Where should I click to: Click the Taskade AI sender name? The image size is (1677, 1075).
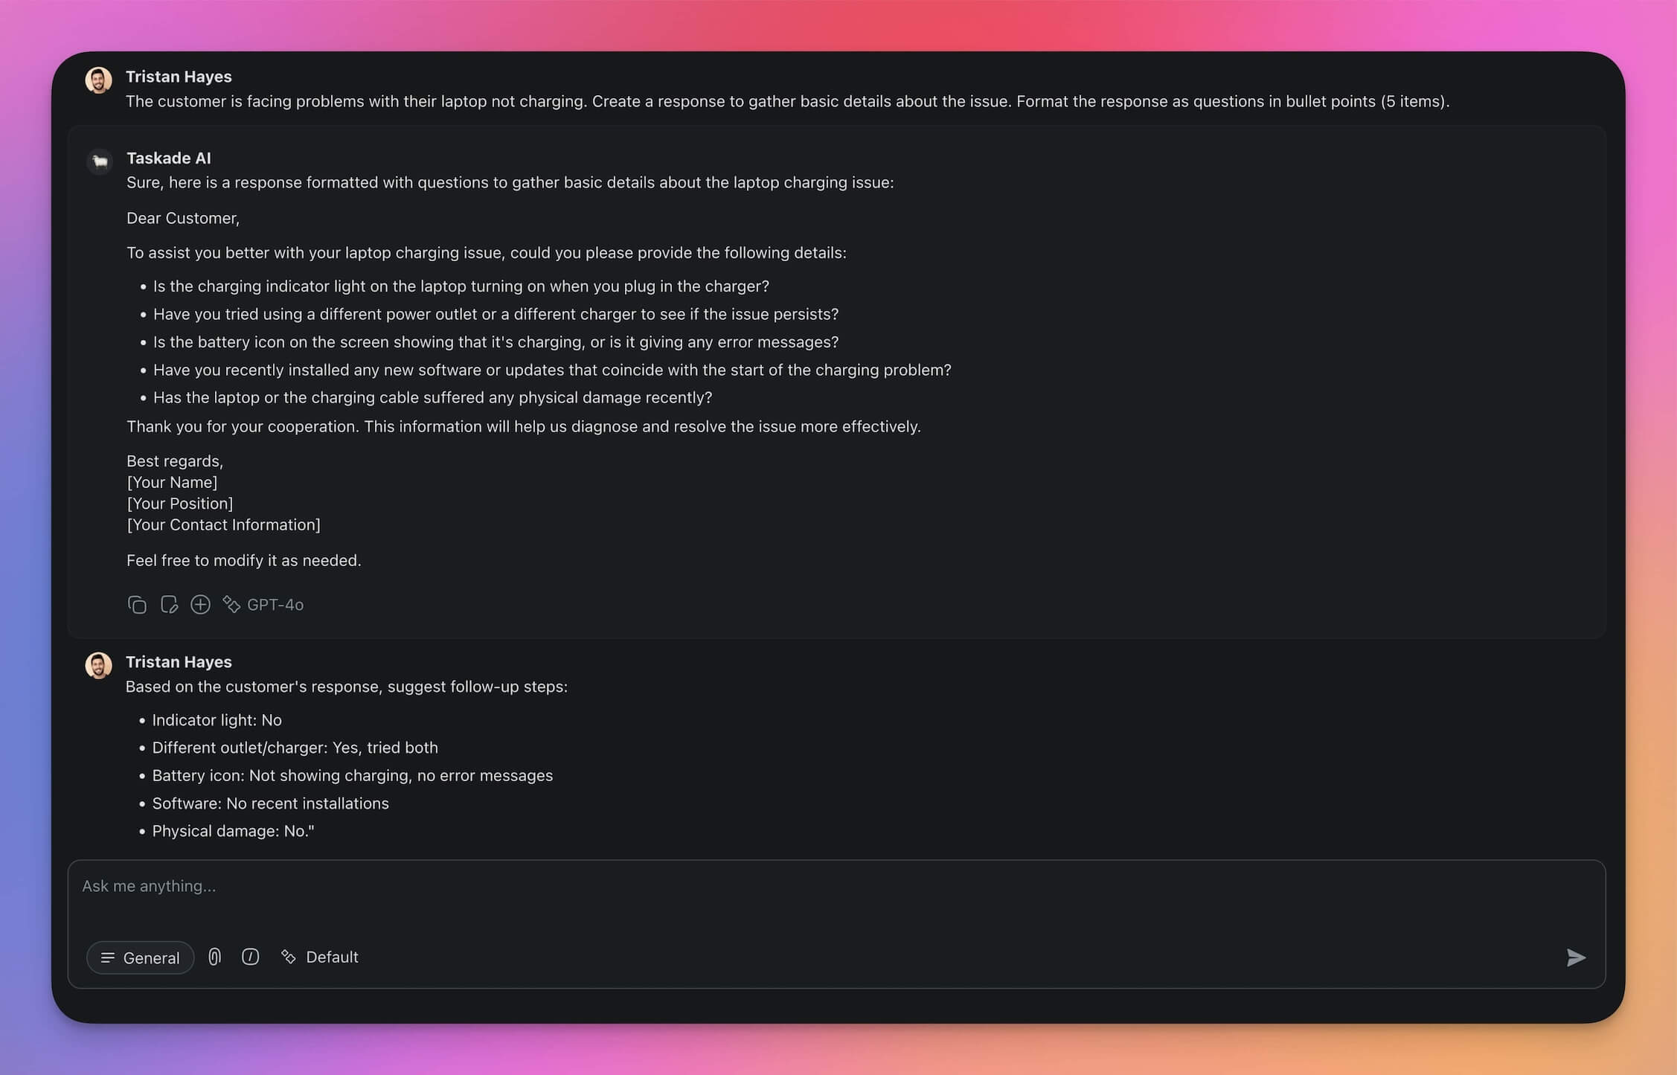(x=168, y=158)
